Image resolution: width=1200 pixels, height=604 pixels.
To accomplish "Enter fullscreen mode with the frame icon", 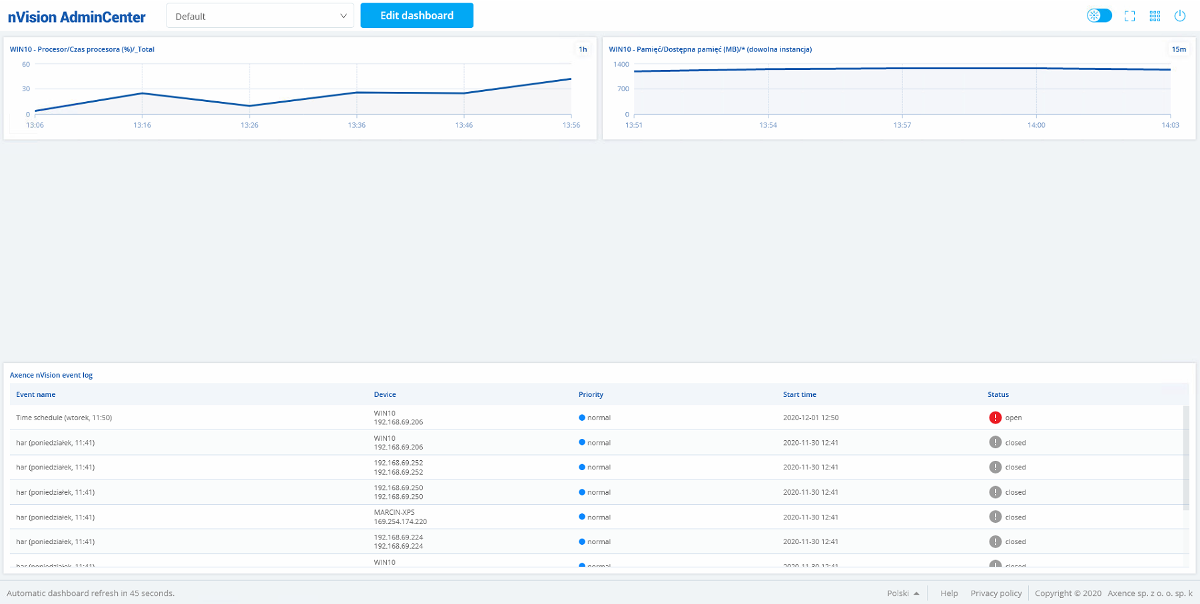I will tap(1129, 16).
